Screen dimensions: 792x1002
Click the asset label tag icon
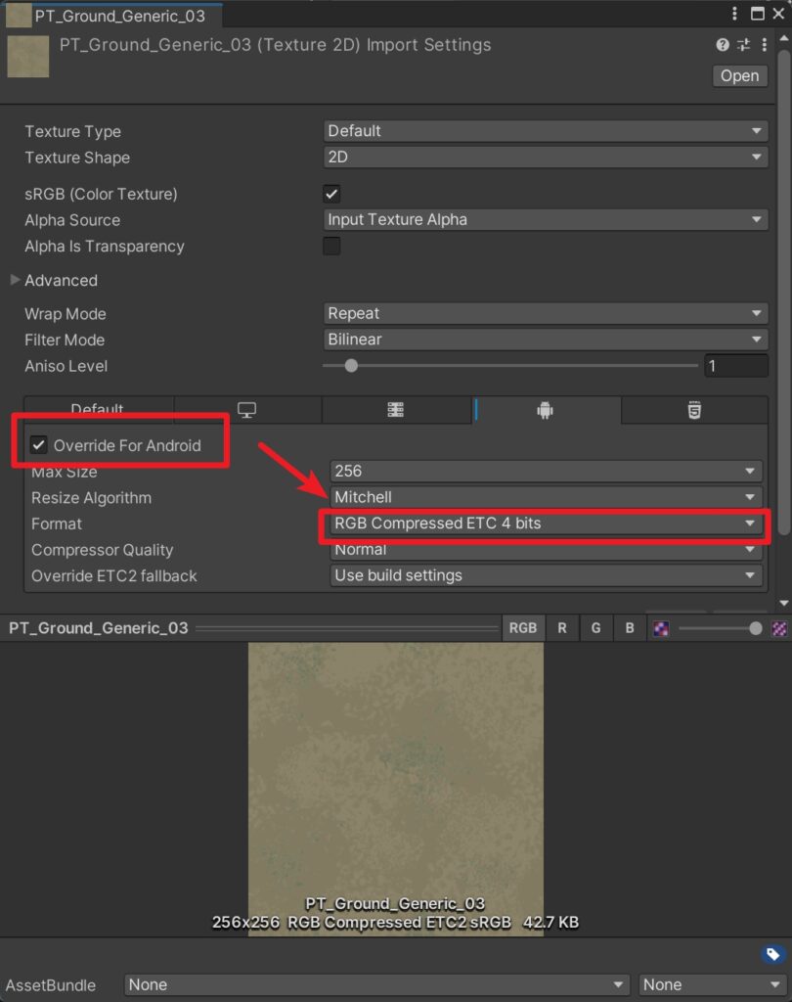pos(771,955)
